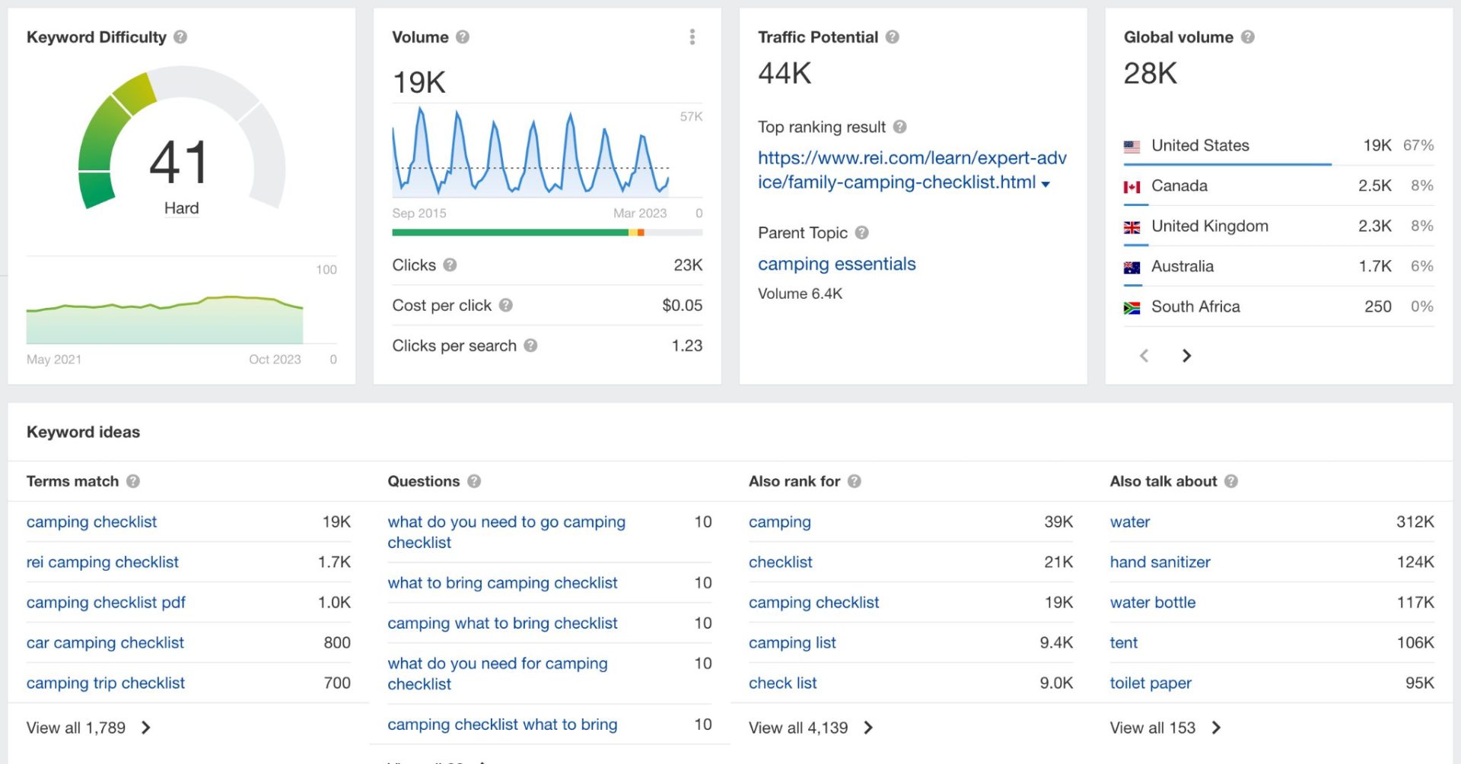Open 'camping trip checklist' keyword
This screenshot has width=1461, height=764.
tap(106, 683)
